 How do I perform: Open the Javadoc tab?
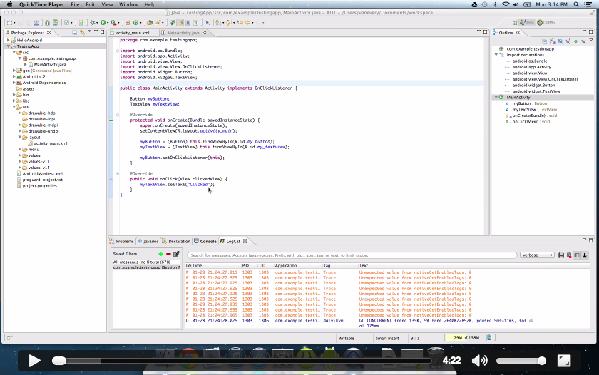pyautogui.click(x=148, y=242)
